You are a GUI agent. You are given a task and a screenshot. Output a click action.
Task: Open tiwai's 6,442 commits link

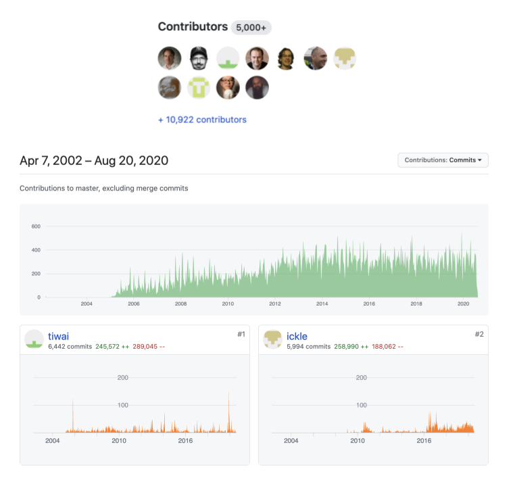tap(70, 347)
